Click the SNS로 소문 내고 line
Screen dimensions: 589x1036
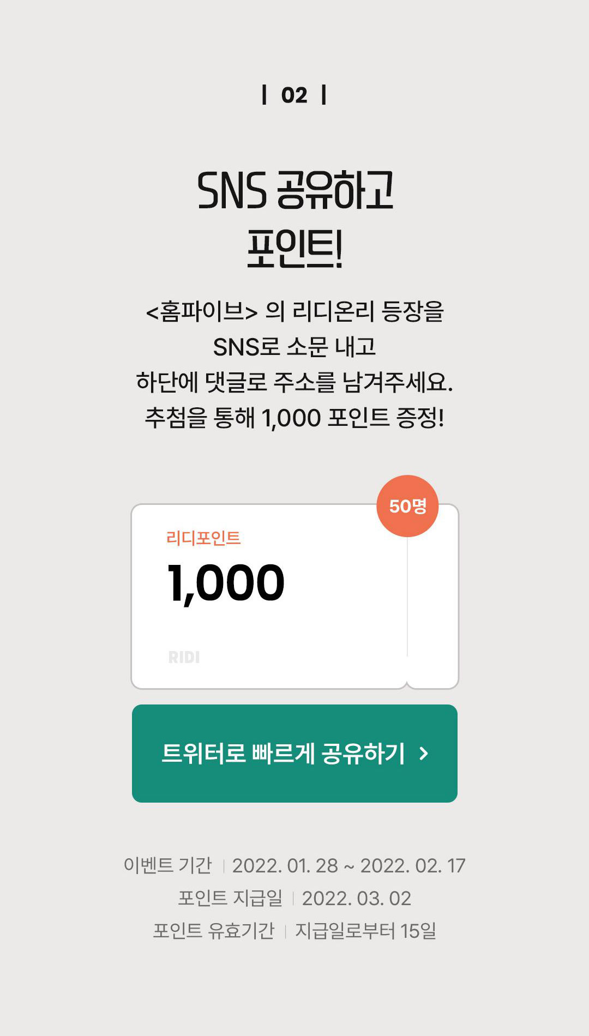pyautogui.click(x=294, y=347)
